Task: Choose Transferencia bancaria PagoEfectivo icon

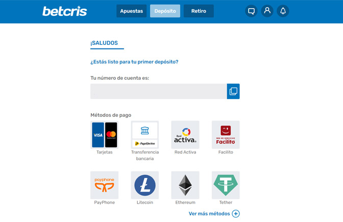Action: tap(145, 135)
